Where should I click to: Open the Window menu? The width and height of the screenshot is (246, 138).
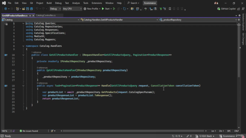109,3
